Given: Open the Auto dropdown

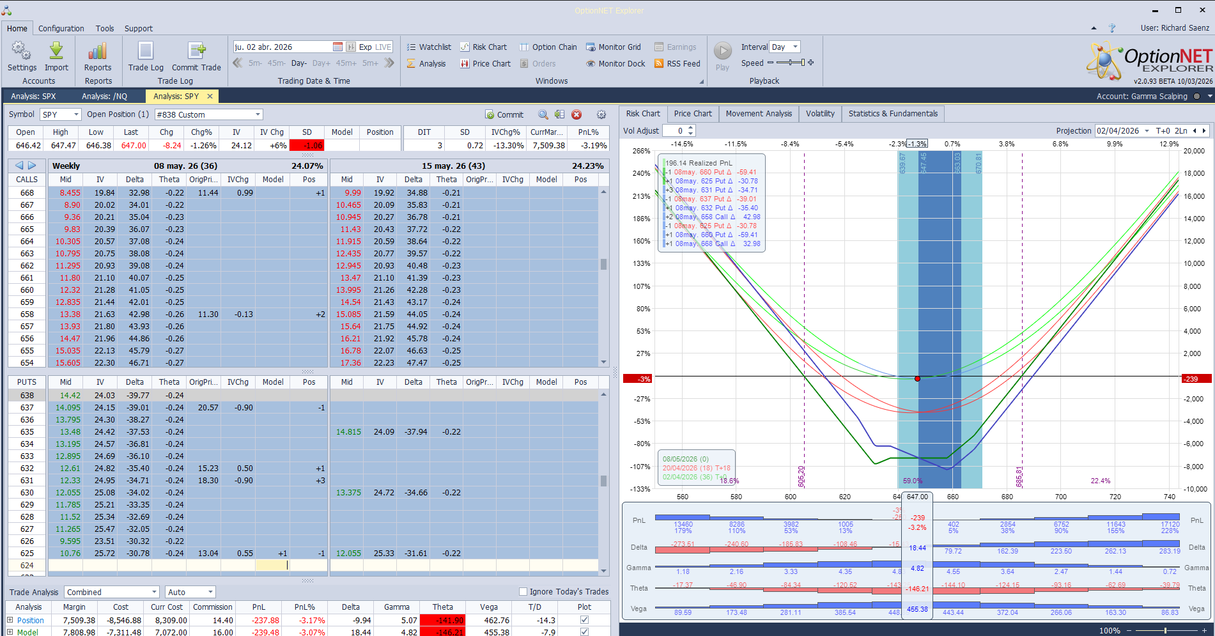Looking at the screenshot, I should tap(210, 592).
